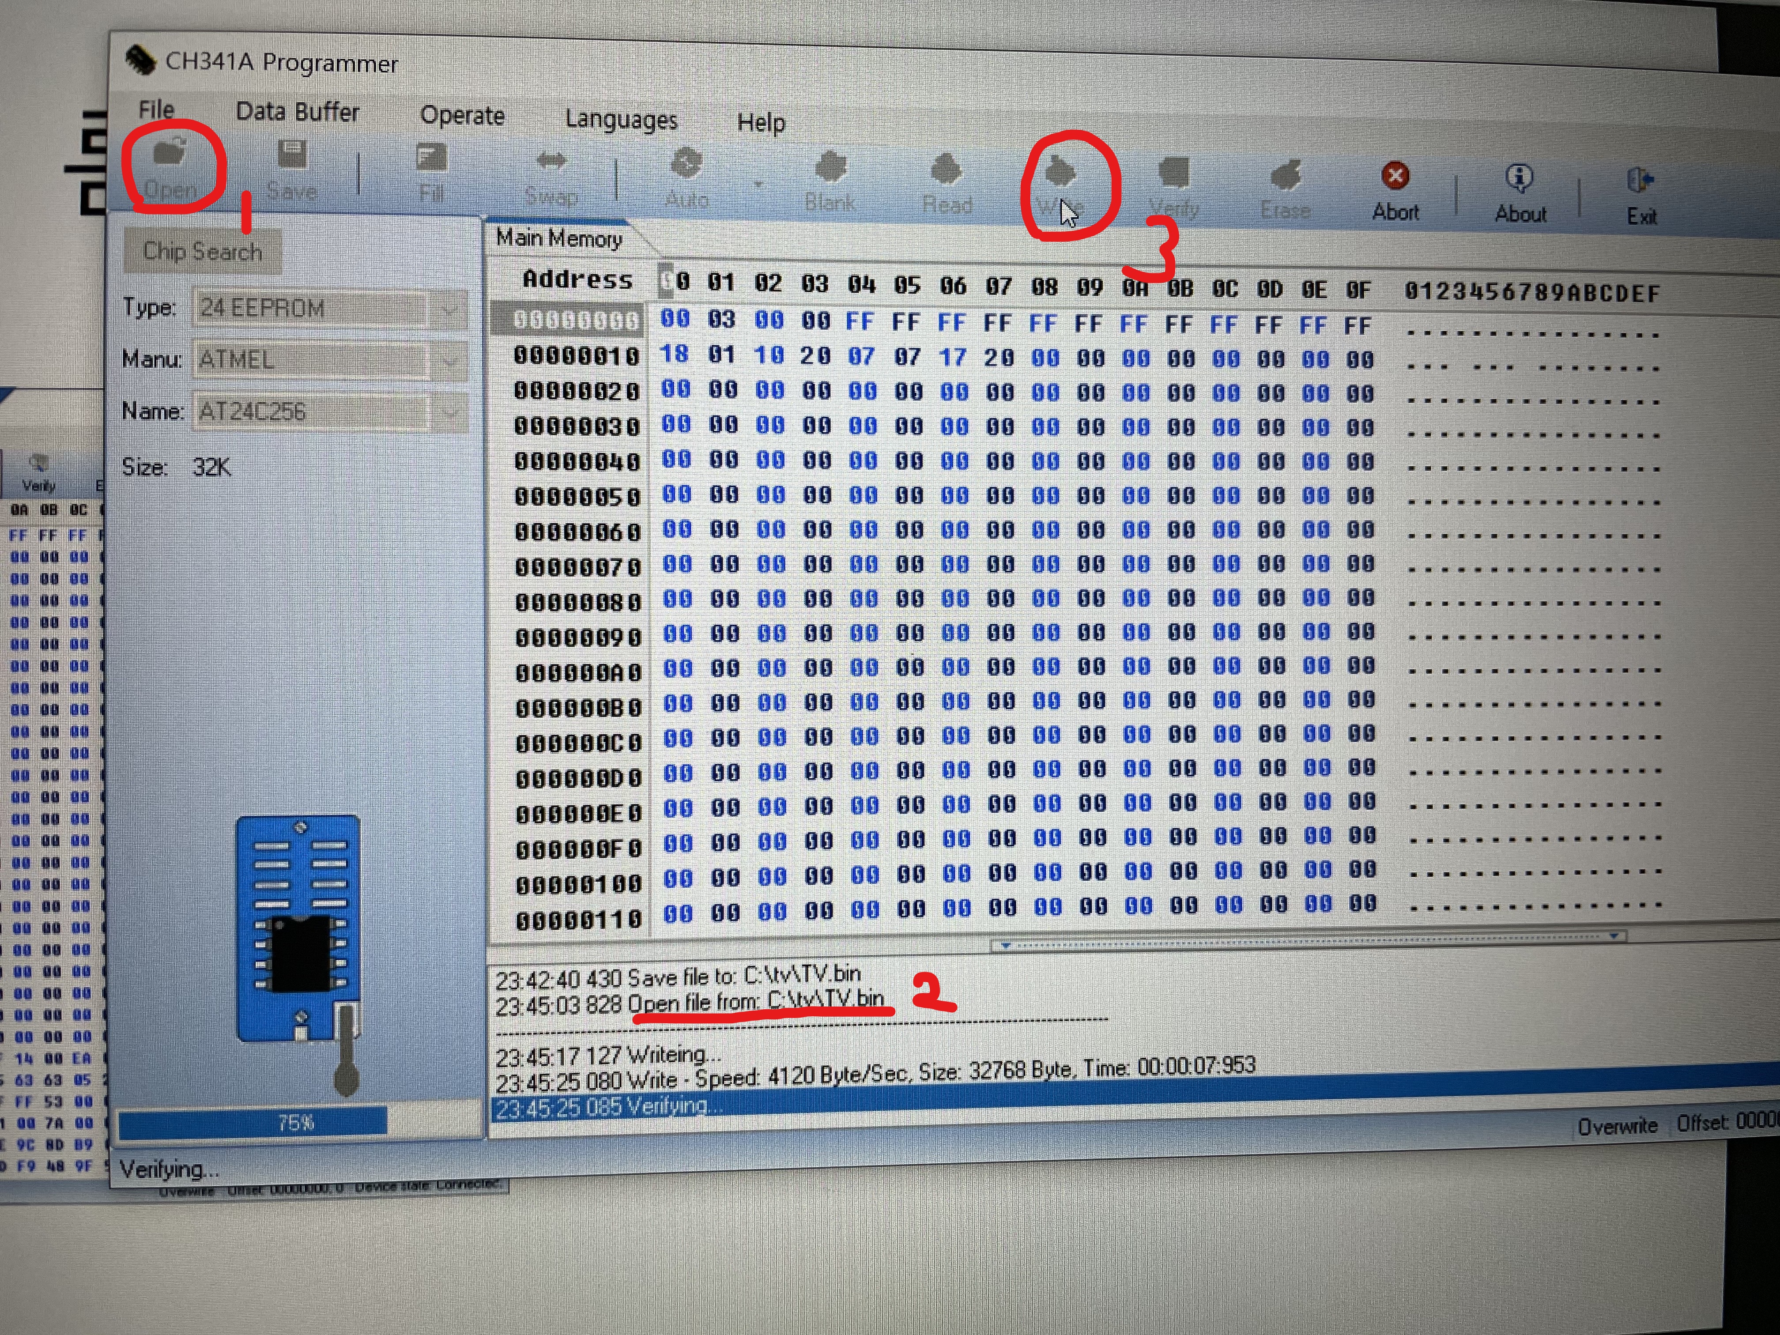Click the 0123456789ABCDEF ASCII column header
This screenshot has width=1780, height=1335.
point(1532,292)
